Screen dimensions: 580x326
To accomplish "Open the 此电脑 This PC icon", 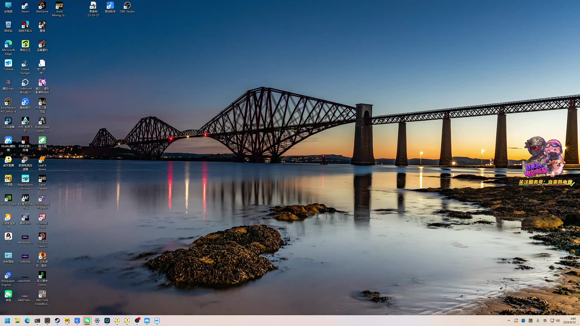I will (x=8, y=8).
